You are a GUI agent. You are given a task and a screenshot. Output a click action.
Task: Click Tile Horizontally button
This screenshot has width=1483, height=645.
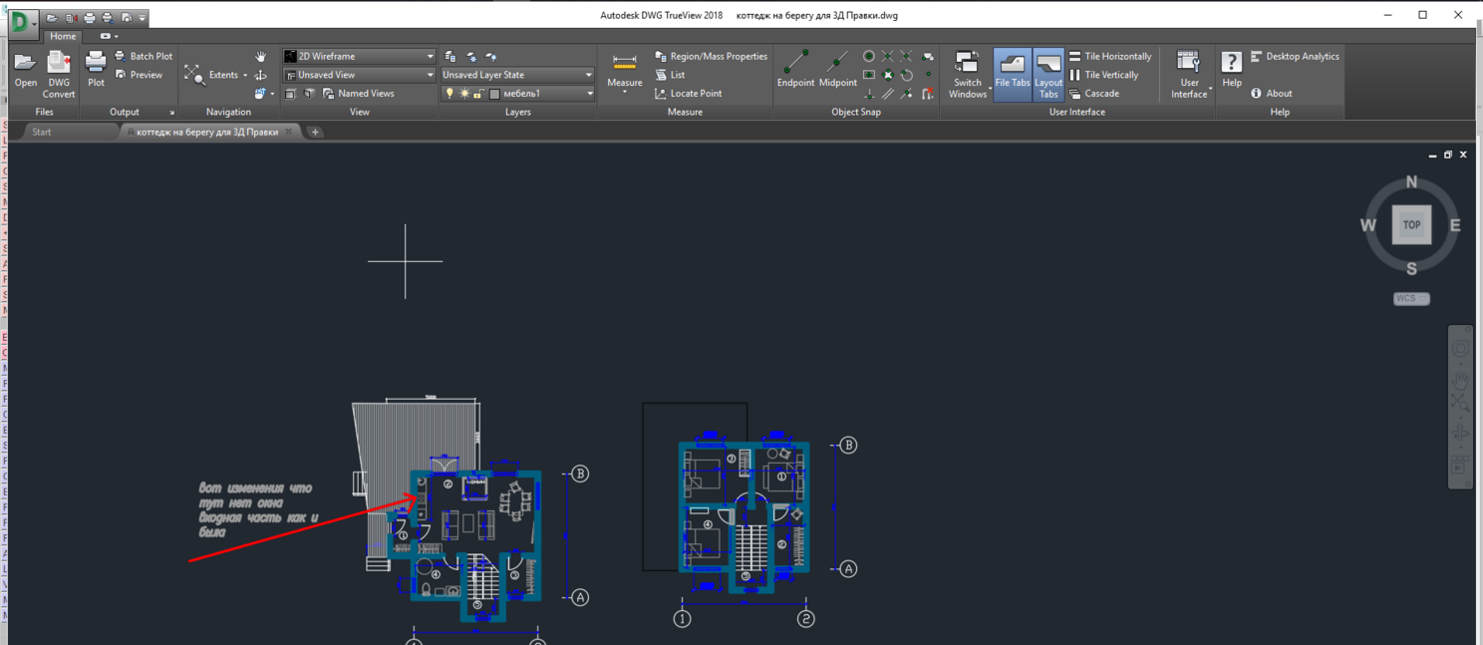[1110, 57]
